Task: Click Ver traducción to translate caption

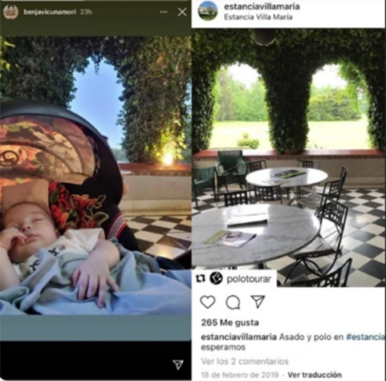Action: pos(315,375)
